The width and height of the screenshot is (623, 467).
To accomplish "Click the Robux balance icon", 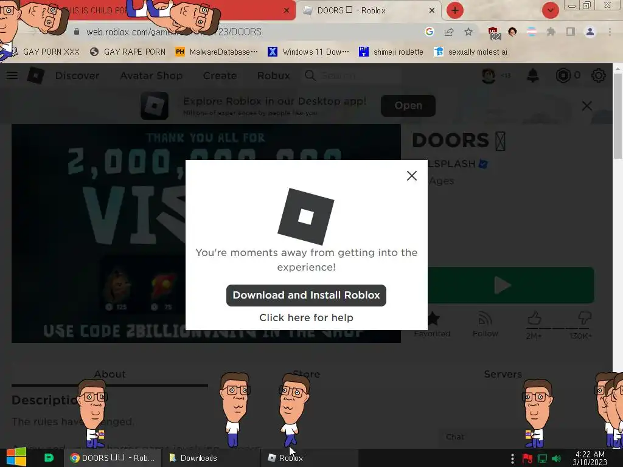I will pos(563,75).
